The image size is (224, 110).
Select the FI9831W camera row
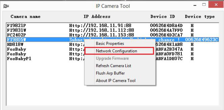click(x=112, y=30)
